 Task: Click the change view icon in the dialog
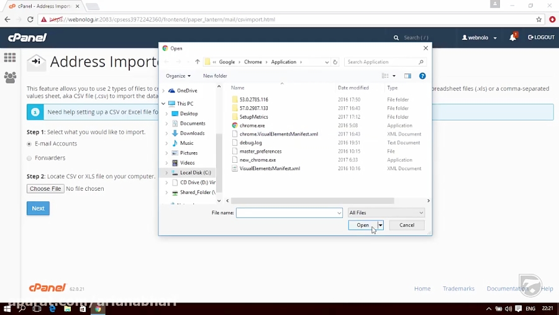point(385,76)
